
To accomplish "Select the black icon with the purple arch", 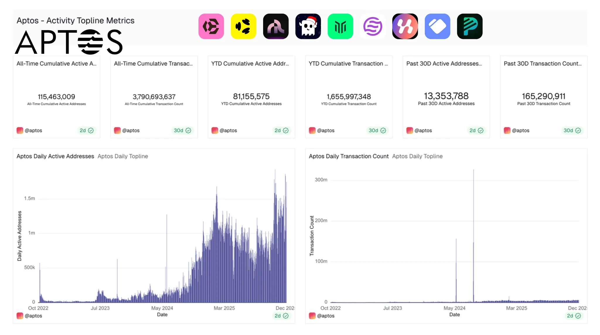I will pos(276,26).
